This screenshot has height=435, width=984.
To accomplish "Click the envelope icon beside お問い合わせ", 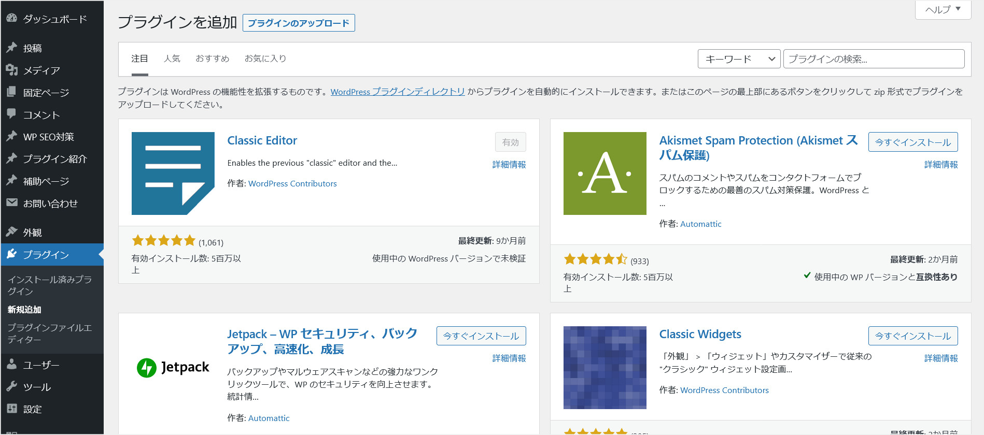I will 11,203.
